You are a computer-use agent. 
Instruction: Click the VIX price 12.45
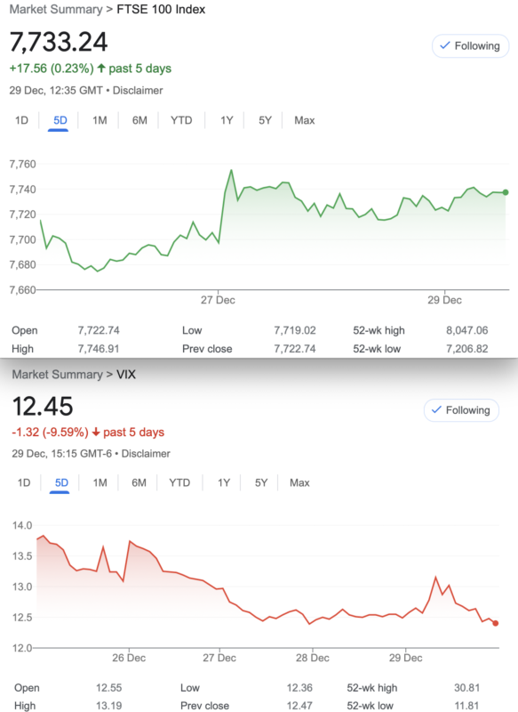(43, 406)
